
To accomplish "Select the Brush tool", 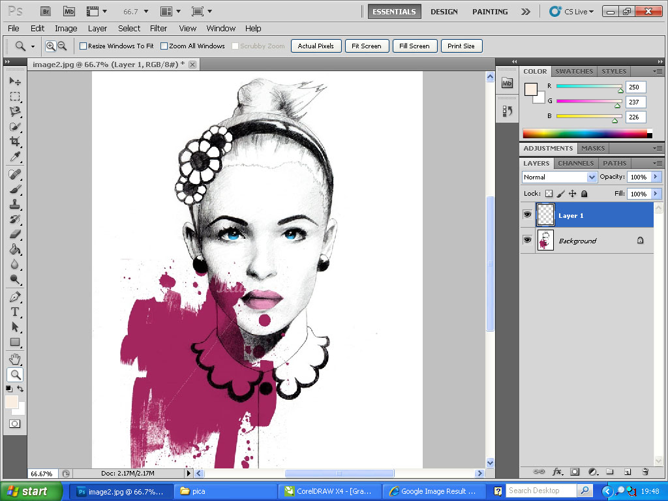I will tap(16, 189).
